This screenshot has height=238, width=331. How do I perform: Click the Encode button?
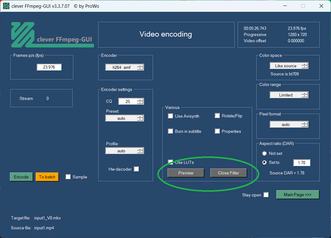pos(21,177)
